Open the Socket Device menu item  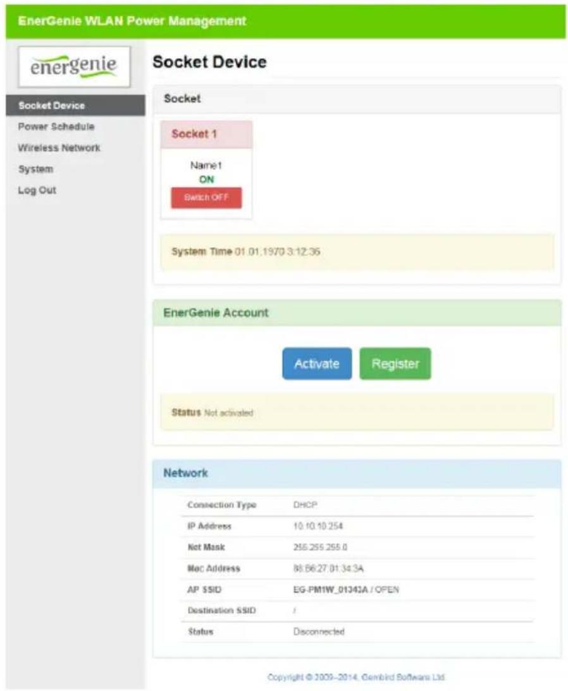75,106
